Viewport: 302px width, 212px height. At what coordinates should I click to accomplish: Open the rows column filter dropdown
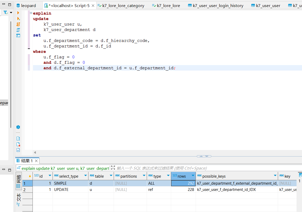(193, 176)
